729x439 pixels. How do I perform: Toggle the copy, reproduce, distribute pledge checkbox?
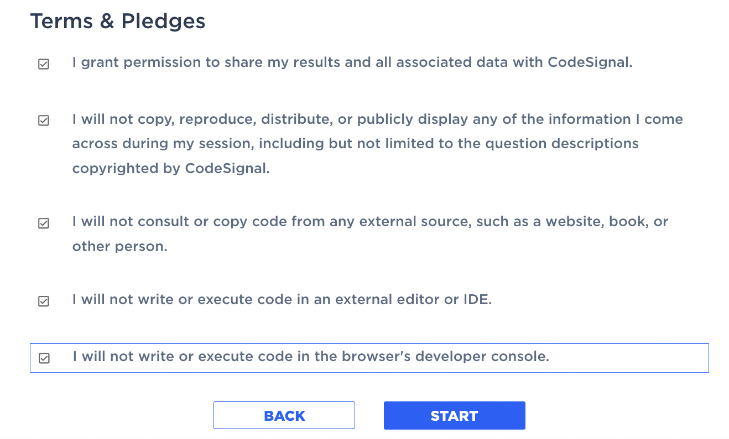[44, 121]
